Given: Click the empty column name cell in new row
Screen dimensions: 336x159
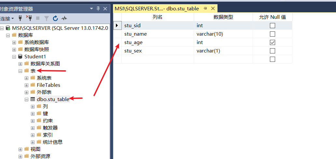Looking at the screenshot, I should coord(158,59).
